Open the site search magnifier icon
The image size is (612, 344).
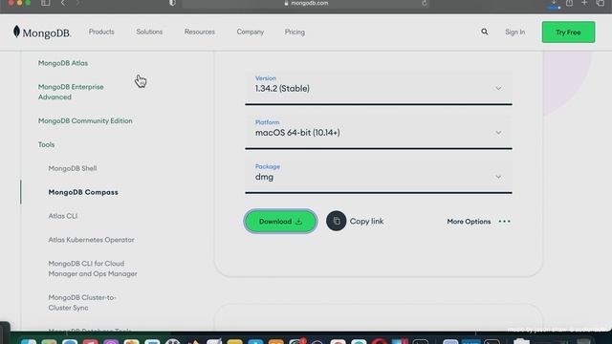tap(485, 32)
